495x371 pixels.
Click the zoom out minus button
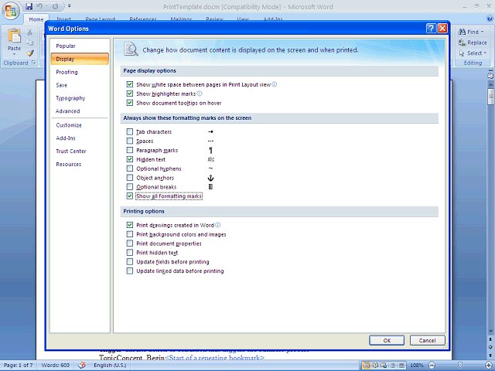coord(432,366)
